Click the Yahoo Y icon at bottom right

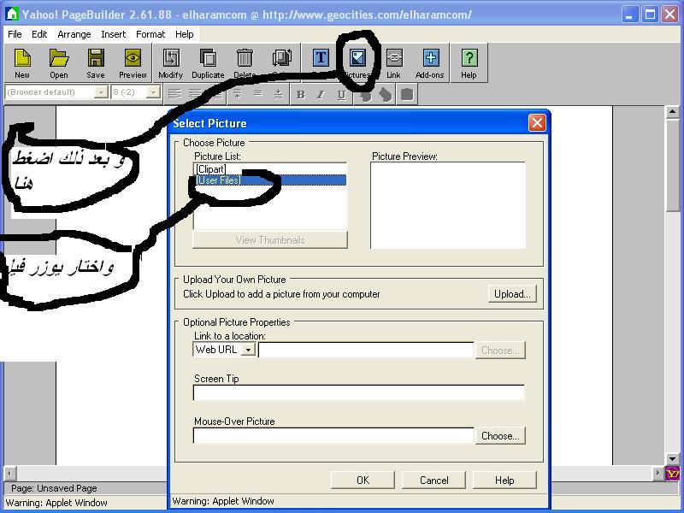pos(672,474)
